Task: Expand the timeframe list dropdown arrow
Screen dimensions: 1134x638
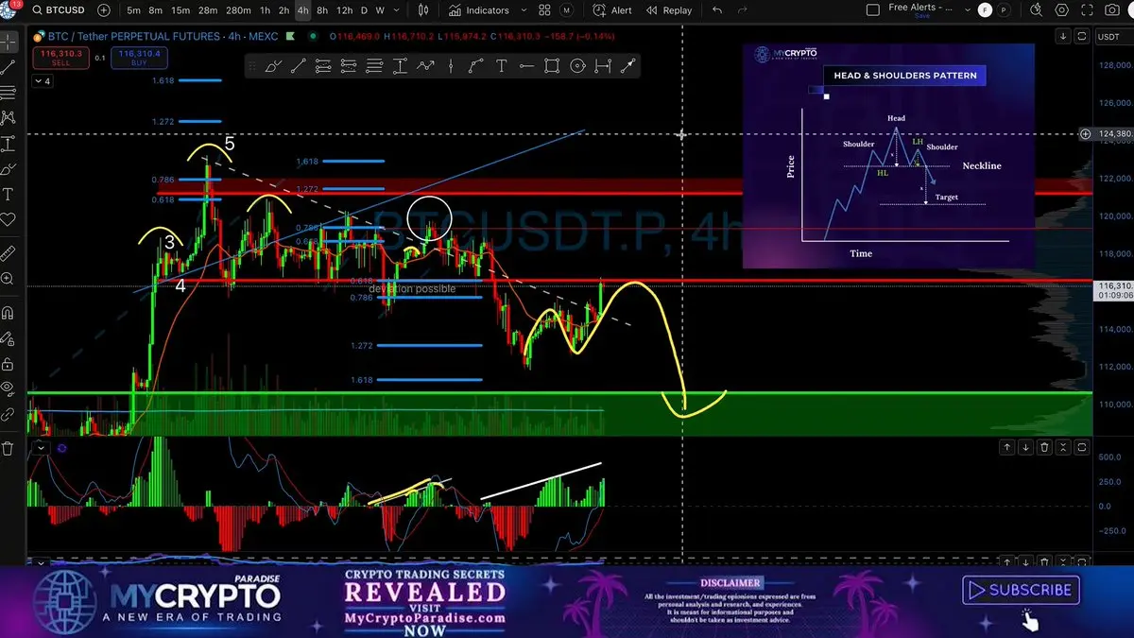Action: pyautogui.click(x=397, y=10)
